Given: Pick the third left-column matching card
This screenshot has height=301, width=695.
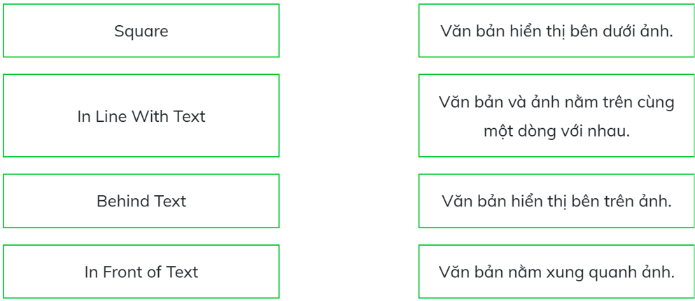Looking at the screenshot, I should 141,201.
